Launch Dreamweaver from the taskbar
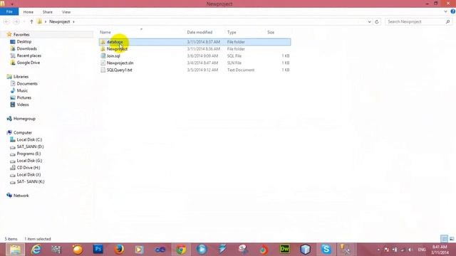This screenshot has width=456, height=256. click(x=285, y=250)
